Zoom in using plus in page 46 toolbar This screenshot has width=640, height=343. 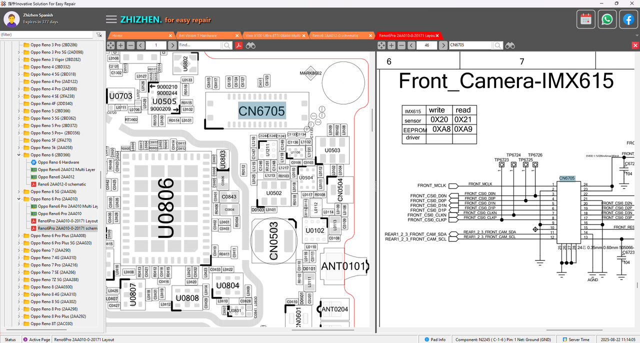click(391, 45)
